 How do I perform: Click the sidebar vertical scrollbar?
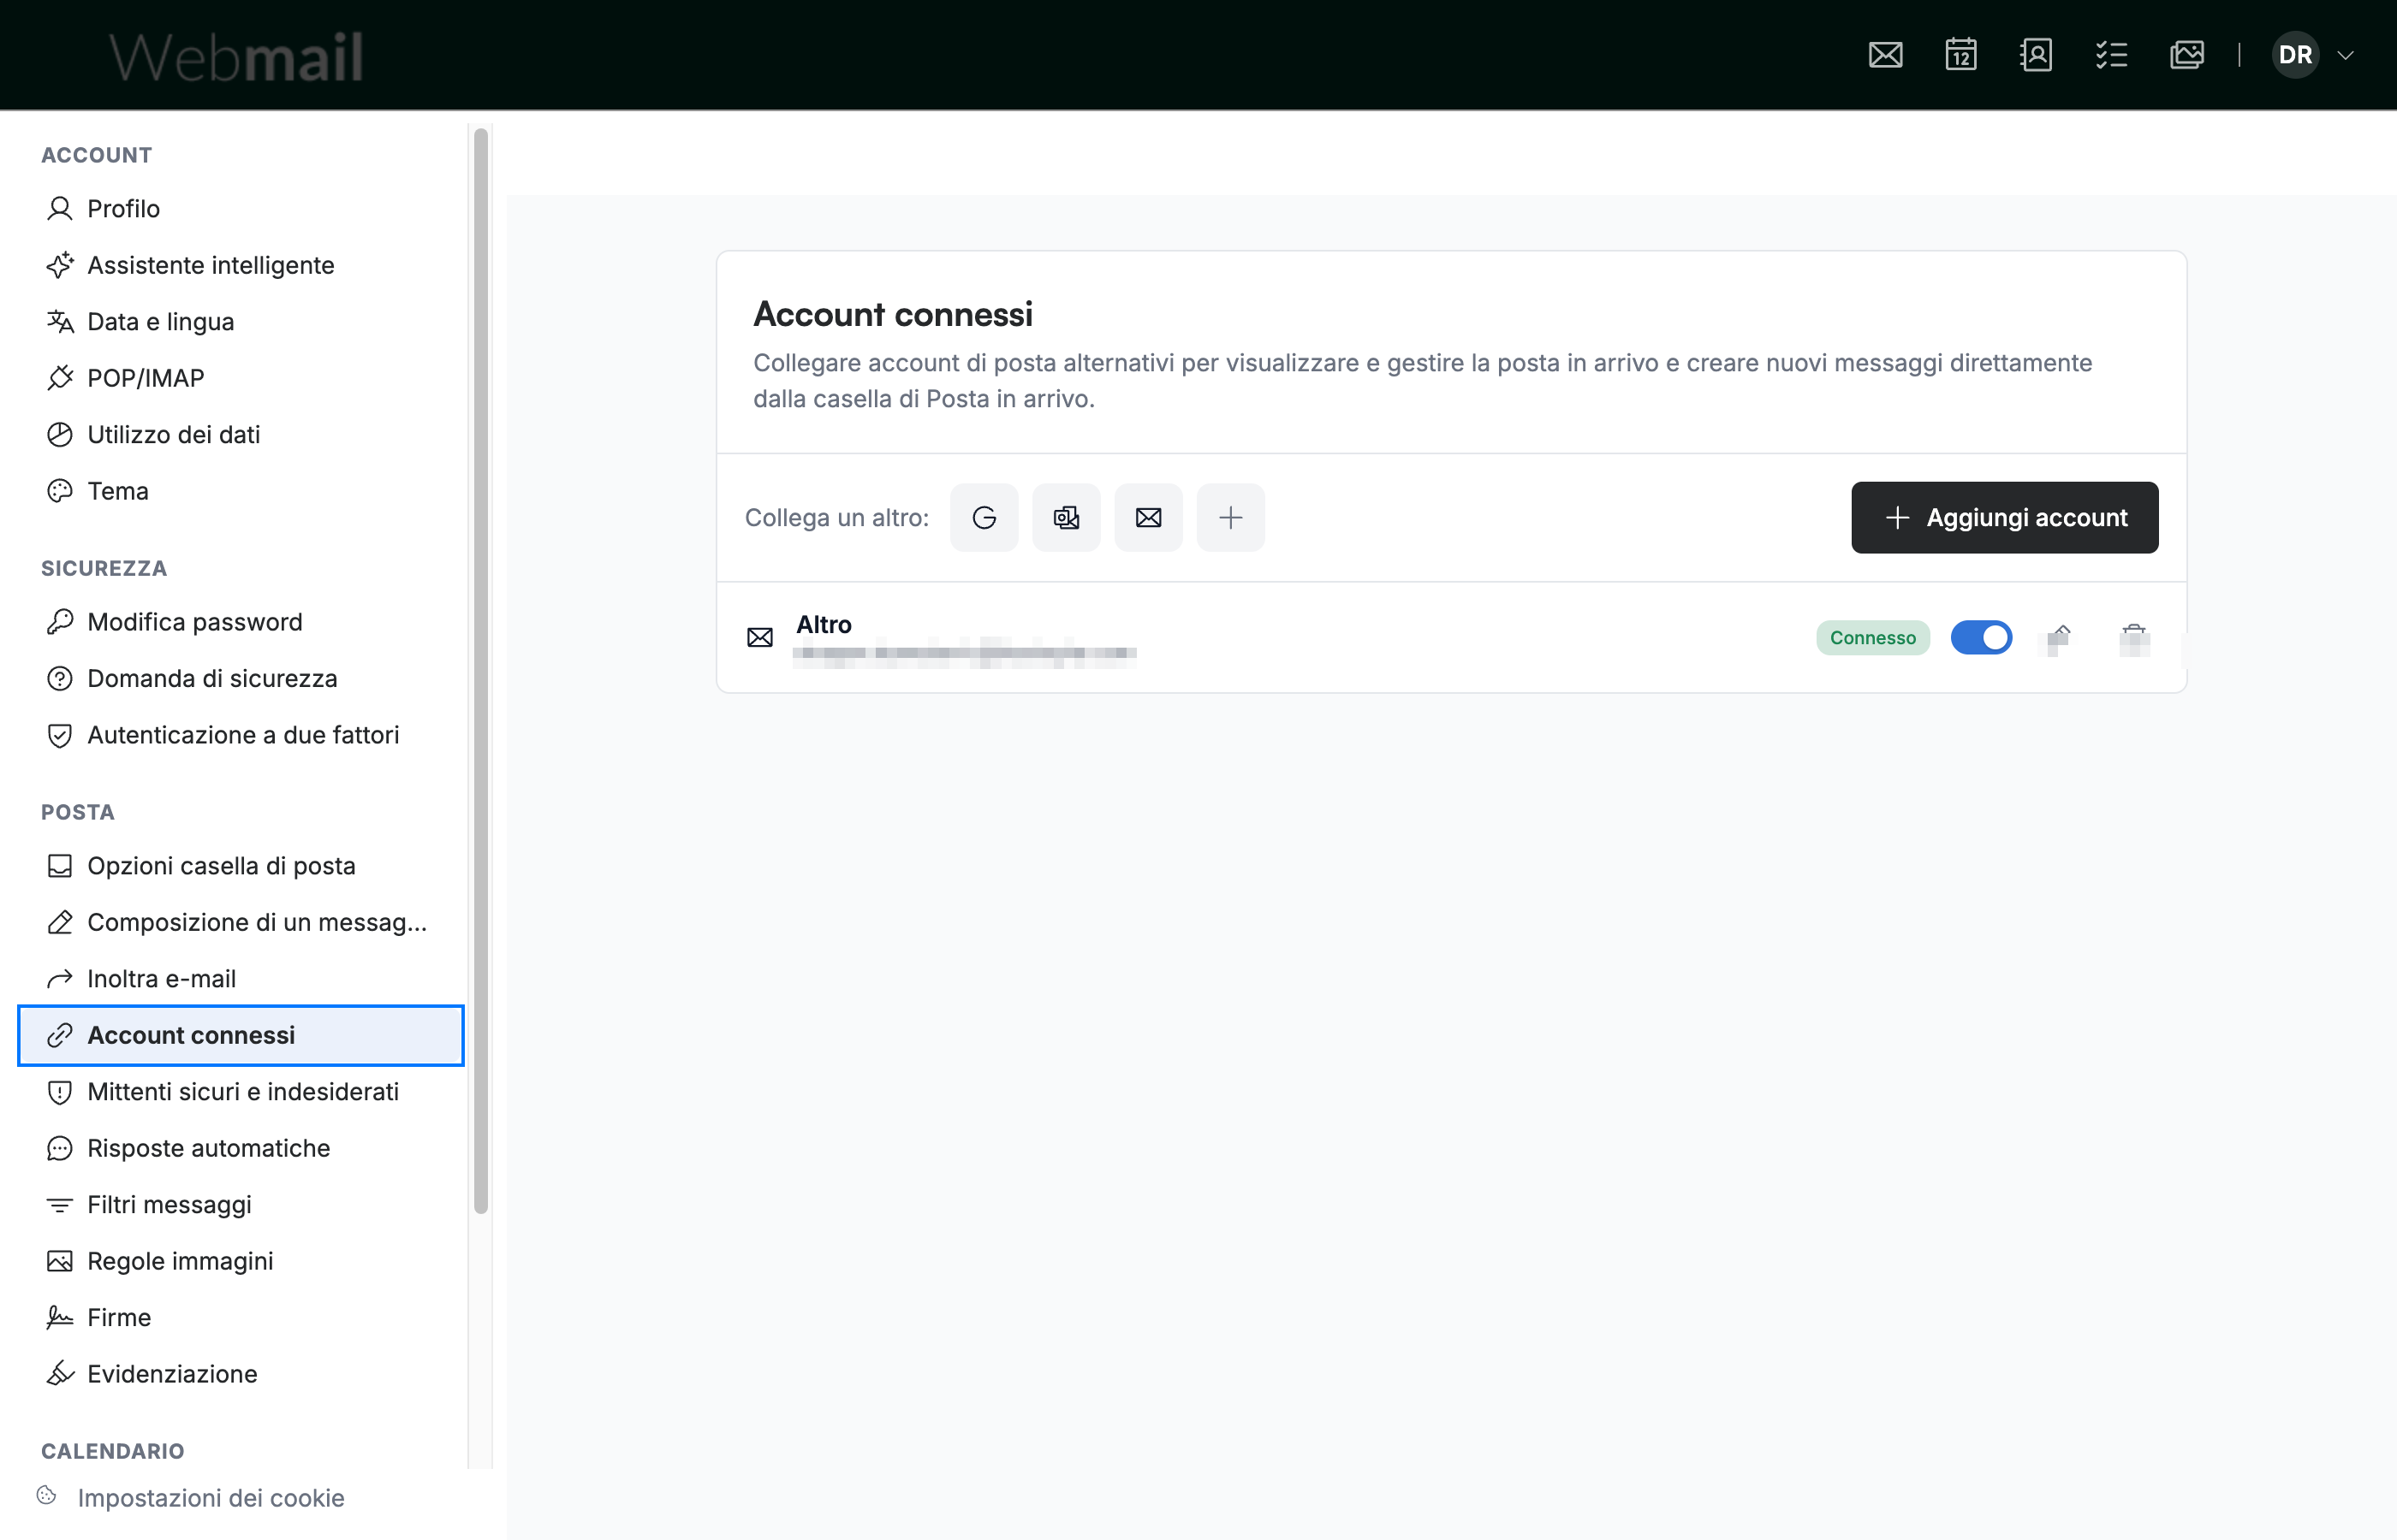[480, 670]
